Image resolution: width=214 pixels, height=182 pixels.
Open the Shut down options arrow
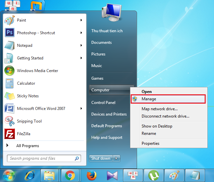pos(117,158)
